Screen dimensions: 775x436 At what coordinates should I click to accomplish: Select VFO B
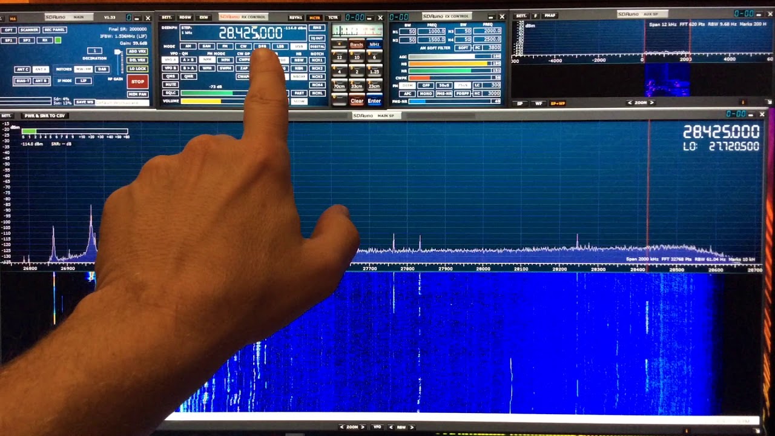point(170,68)
